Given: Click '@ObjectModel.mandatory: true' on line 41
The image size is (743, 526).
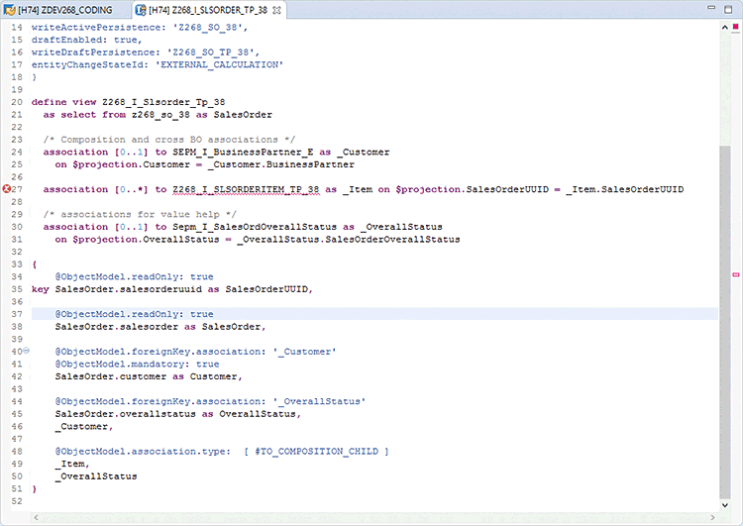Looking at the screenshot, I should tap(137, 364).
